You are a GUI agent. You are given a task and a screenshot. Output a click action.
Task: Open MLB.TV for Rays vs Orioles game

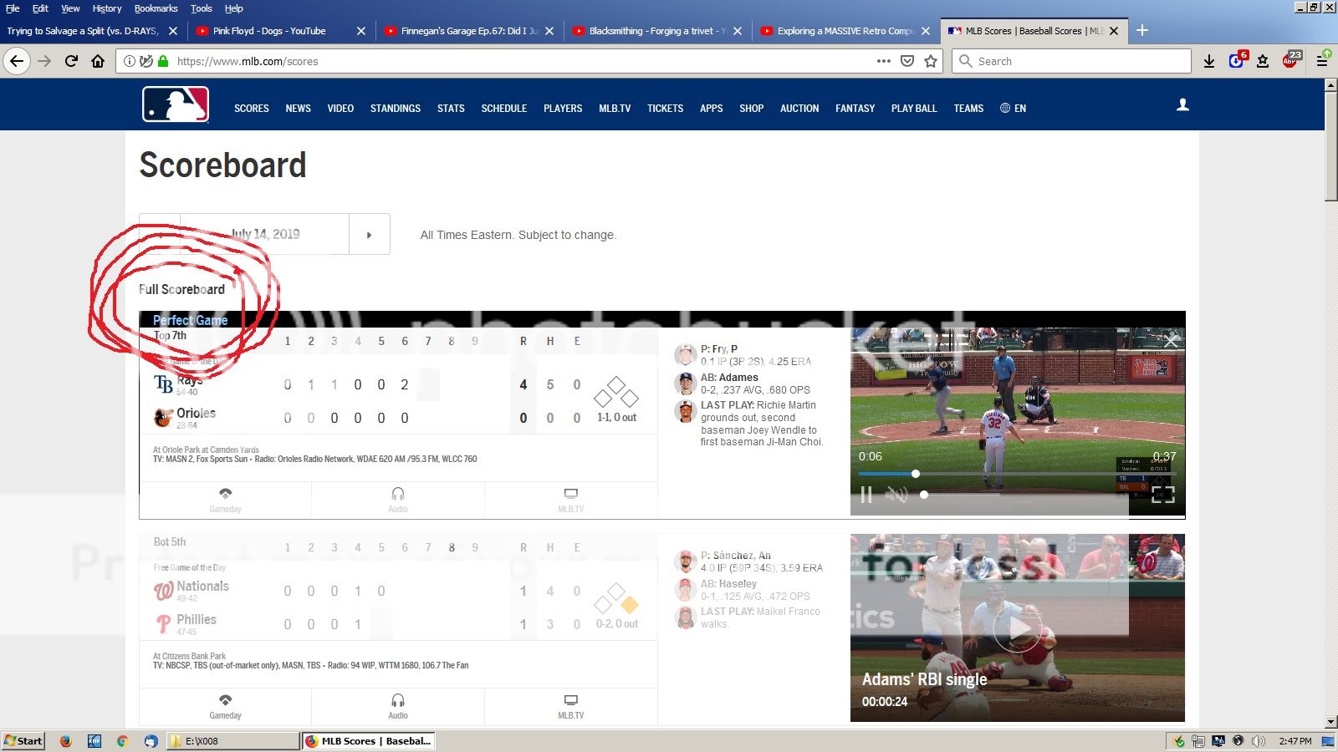coord(571,500)
